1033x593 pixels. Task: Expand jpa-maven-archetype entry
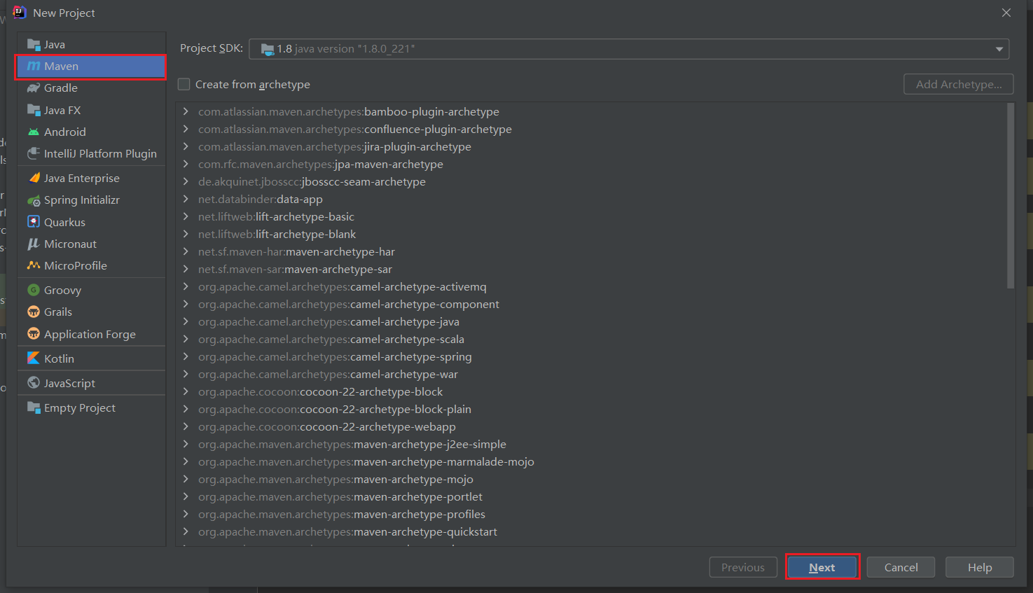[186, 164]
